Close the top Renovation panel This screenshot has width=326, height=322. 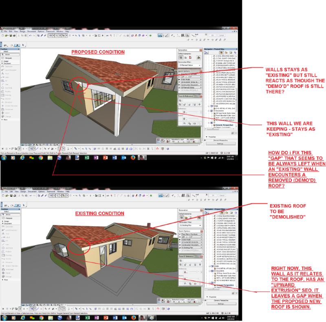tap(201, 50)
